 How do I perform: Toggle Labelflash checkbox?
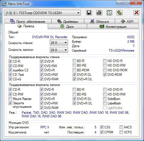pos(105,103)
